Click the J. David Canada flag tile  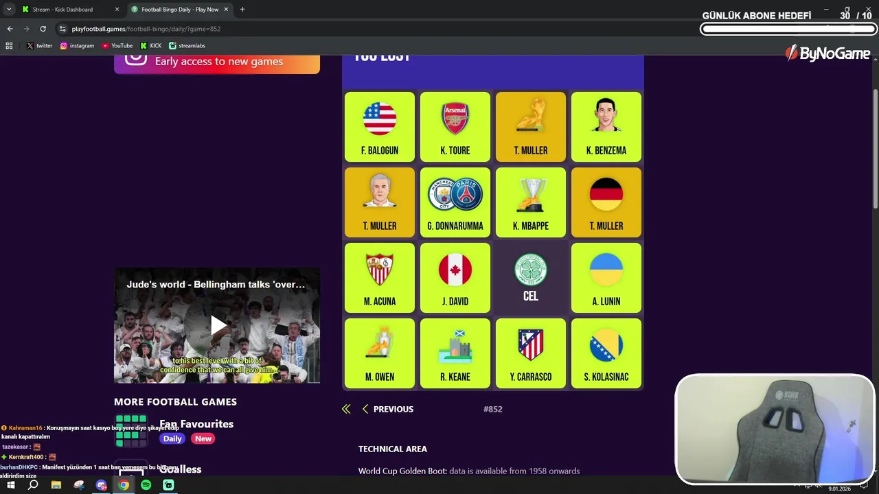(455, 278)
